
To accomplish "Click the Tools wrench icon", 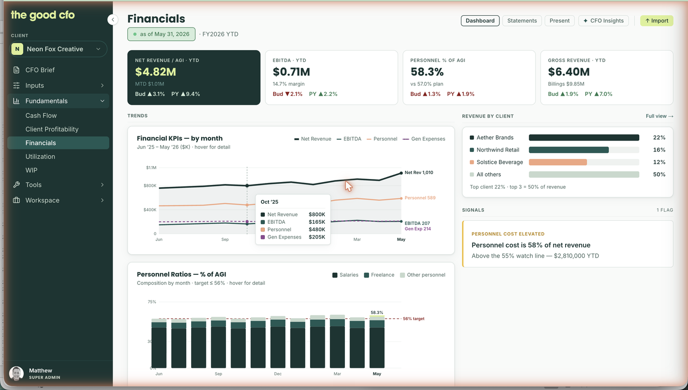I will click(x=17, y=185).
